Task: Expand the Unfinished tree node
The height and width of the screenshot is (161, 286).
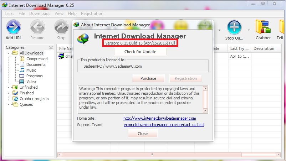Action: 8,87
